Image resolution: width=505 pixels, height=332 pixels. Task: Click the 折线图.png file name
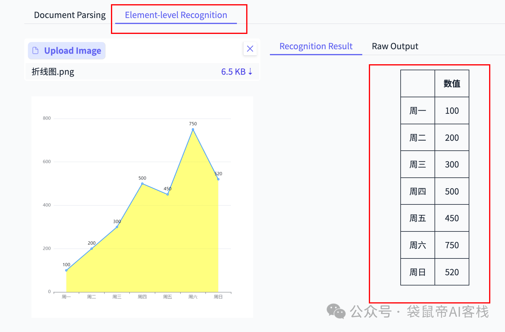pos(53,72)
